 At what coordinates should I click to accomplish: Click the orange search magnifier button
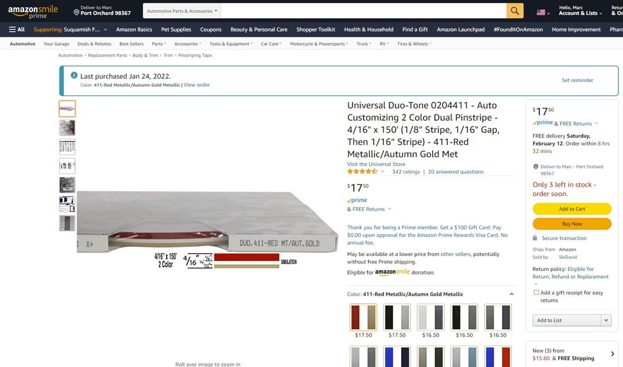(x=515, y=11)
